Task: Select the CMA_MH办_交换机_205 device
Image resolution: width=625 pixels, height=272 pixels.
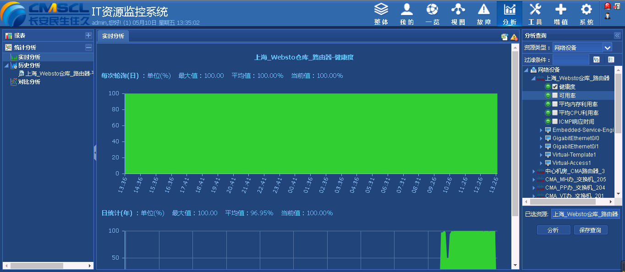Action: tap(576, 180)
